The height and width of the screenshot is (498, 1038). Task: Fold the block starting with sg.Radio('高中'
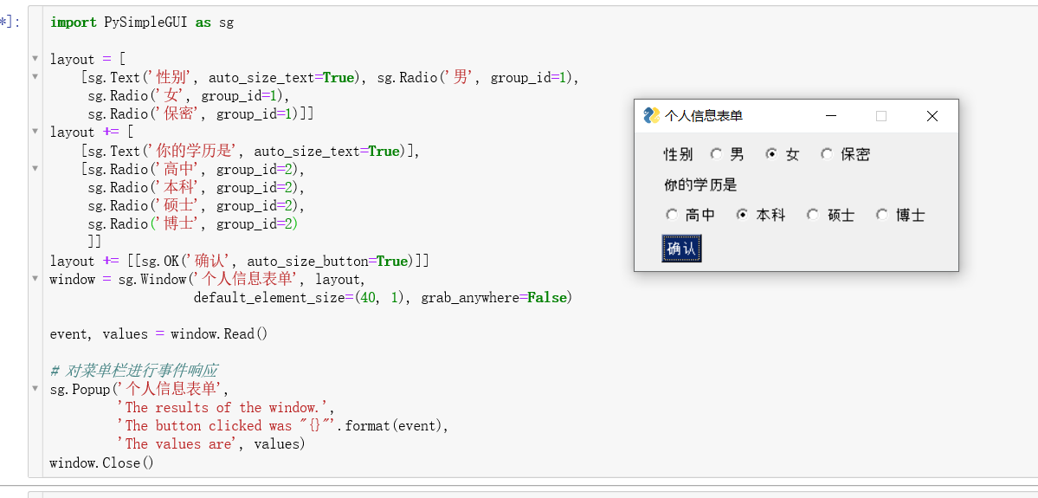click(x=35, y=169)
